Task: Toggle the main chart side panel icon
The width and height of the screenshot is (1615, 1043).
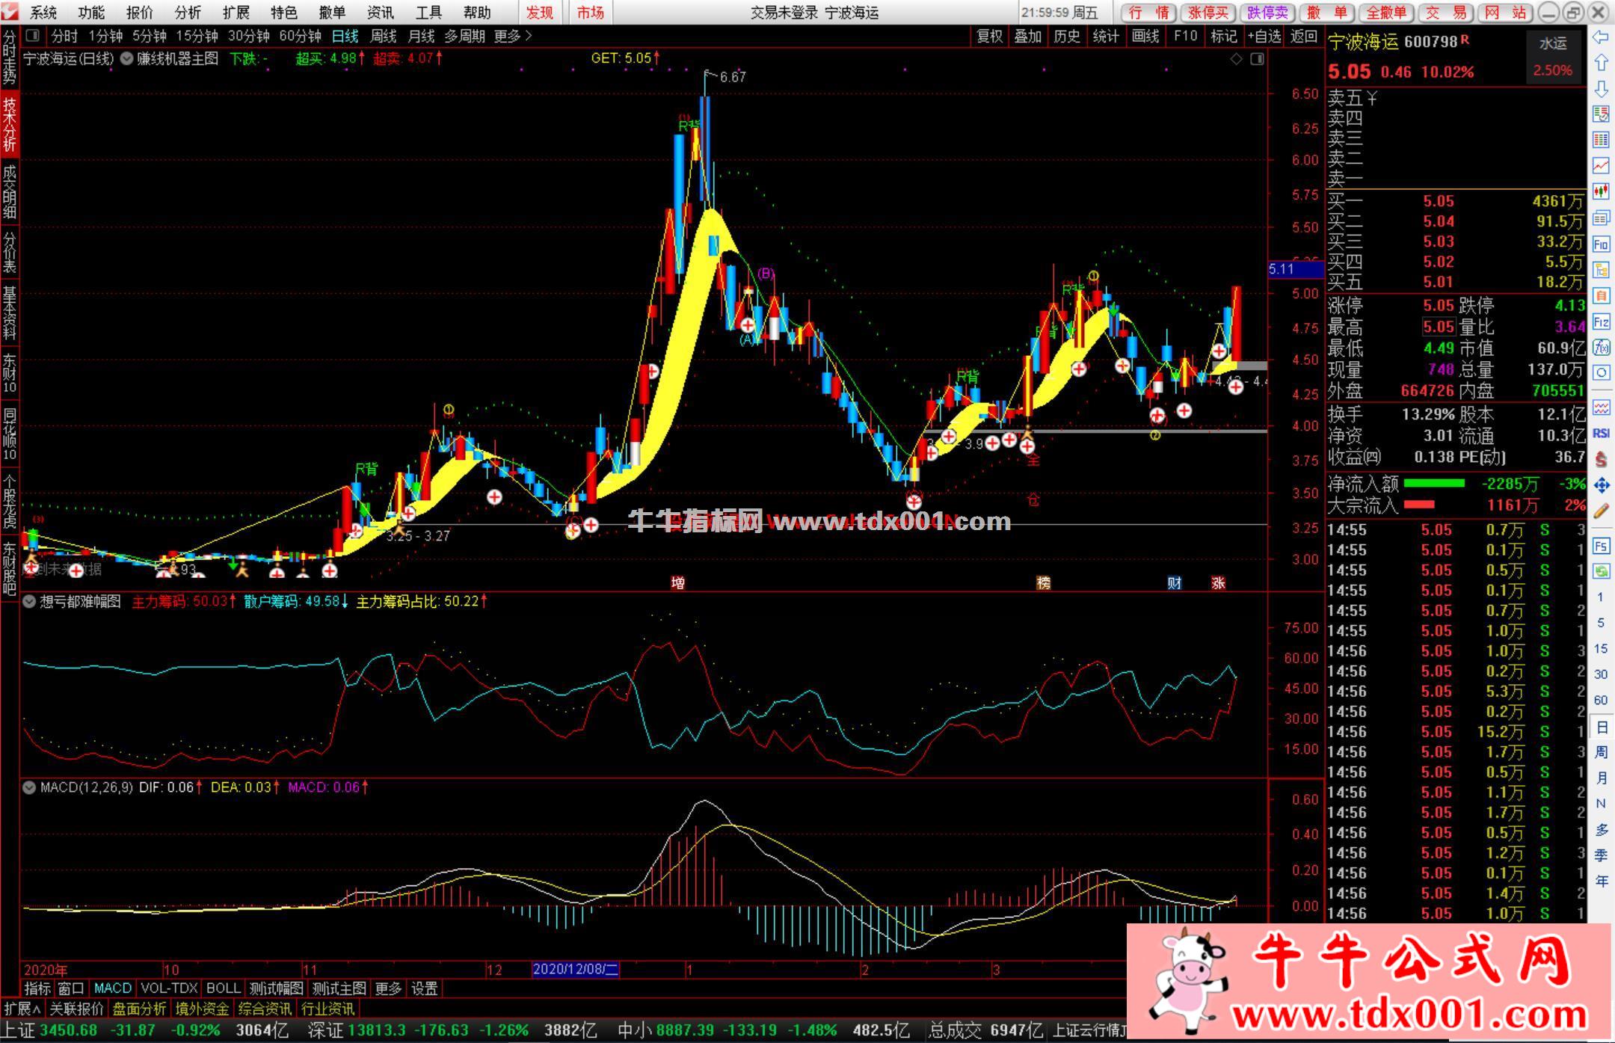Action: 1257,59
